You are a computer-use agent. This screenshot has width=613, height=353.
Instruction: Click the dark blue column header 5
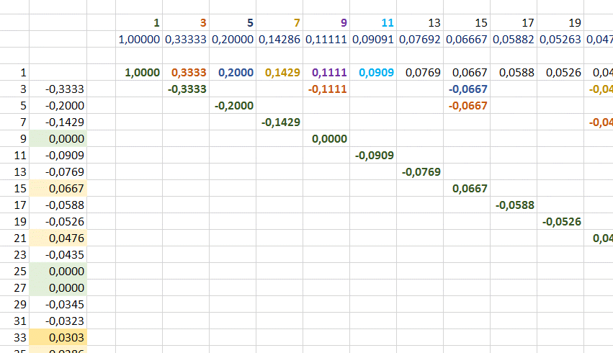click(233, 22)
